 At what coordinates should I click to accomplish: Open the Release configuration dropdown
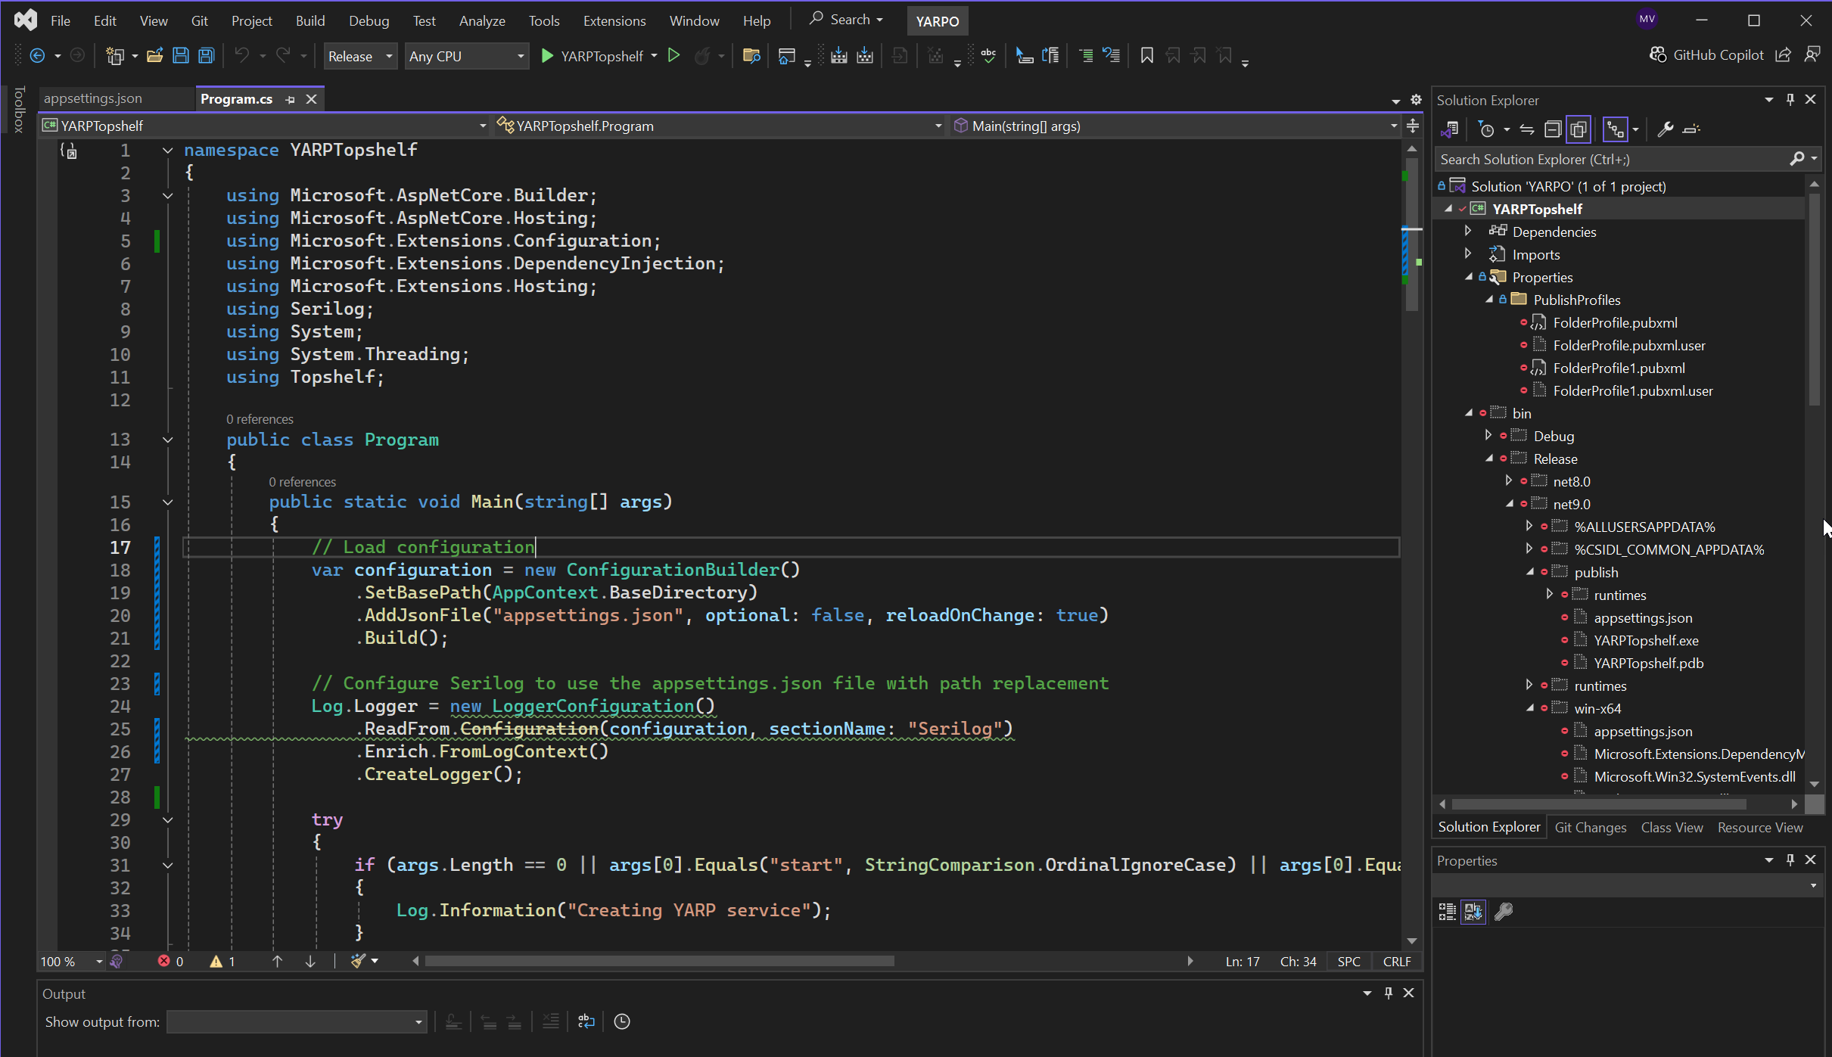[x=360, y=56]
